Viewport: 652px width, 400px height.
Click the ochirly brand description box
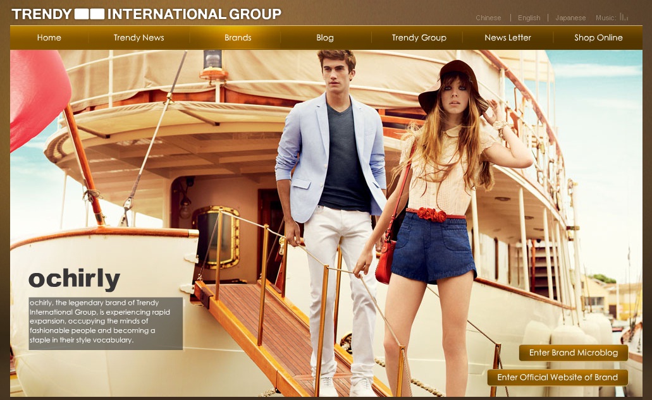(x=106, y=323)
